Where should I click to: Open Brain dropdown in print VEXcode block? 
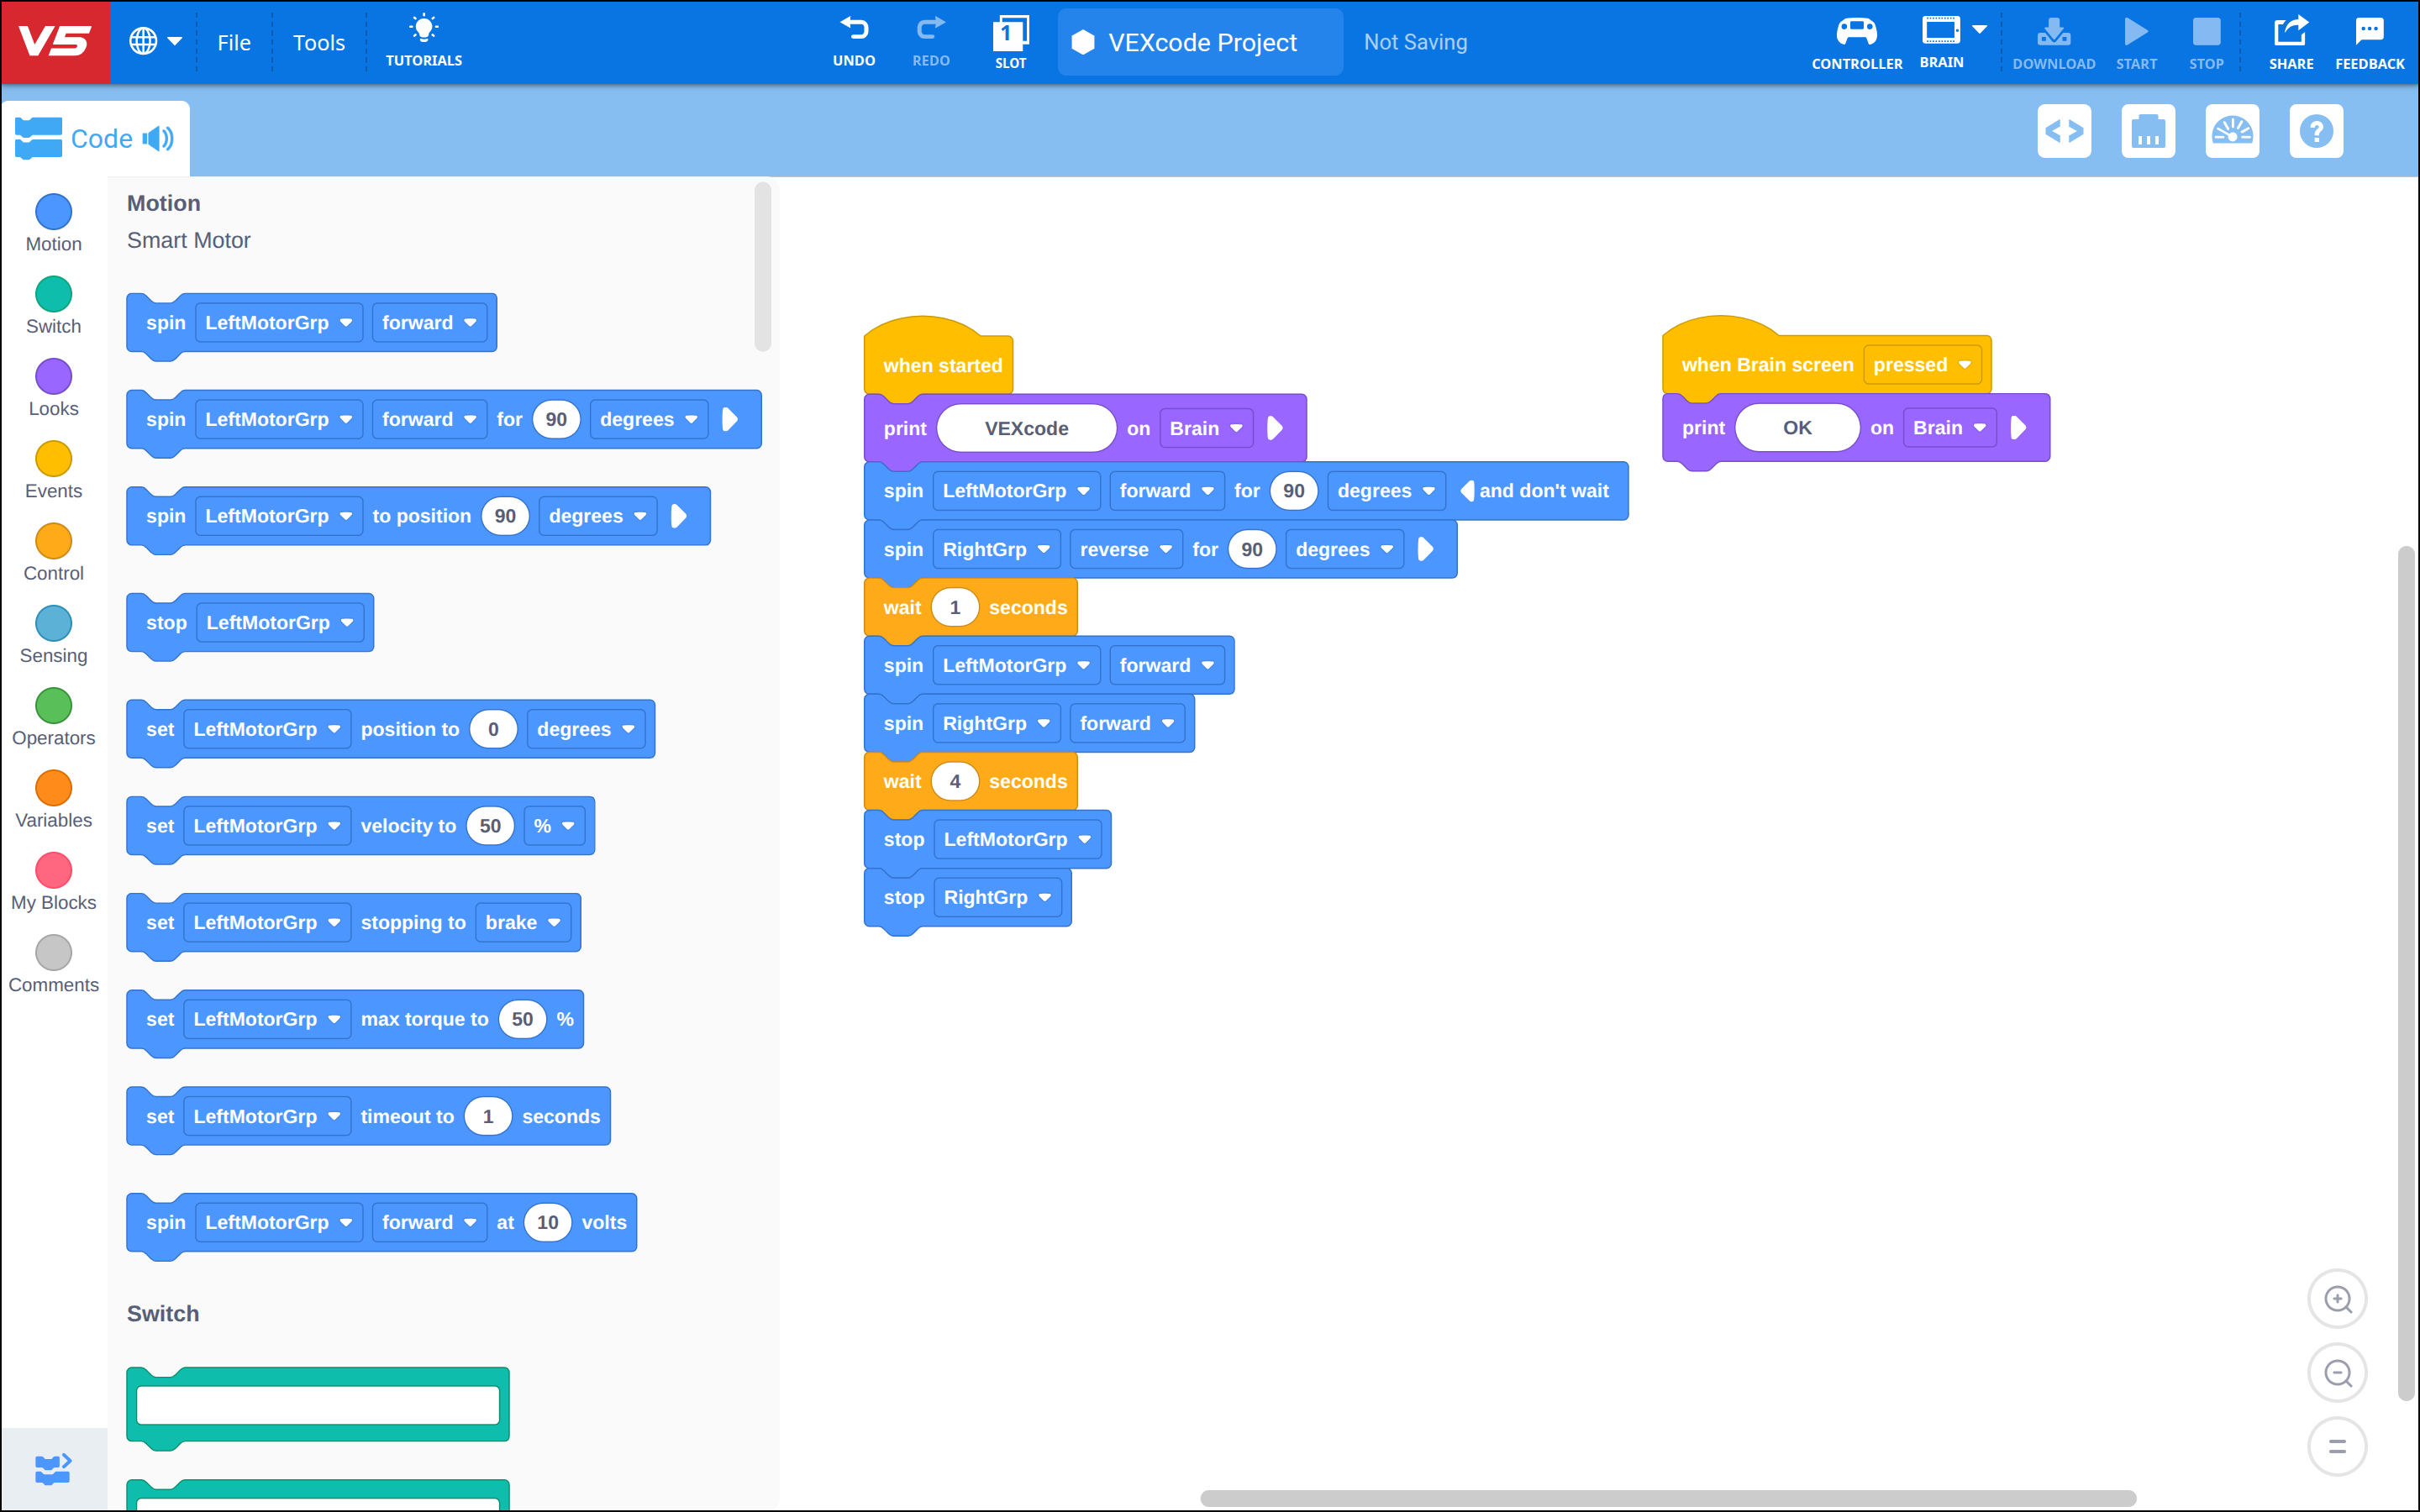[1206, 428]
